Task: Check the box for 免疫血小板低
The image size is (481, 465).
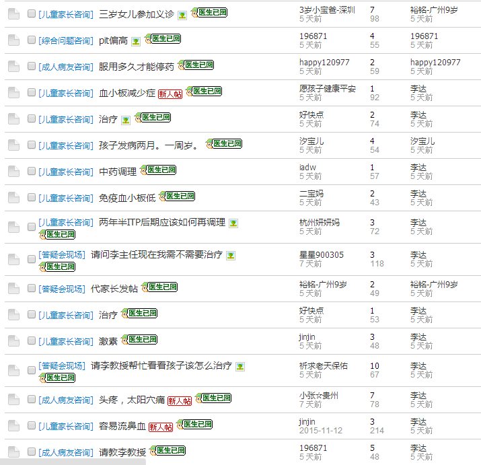Action: (x=32, y=197)
